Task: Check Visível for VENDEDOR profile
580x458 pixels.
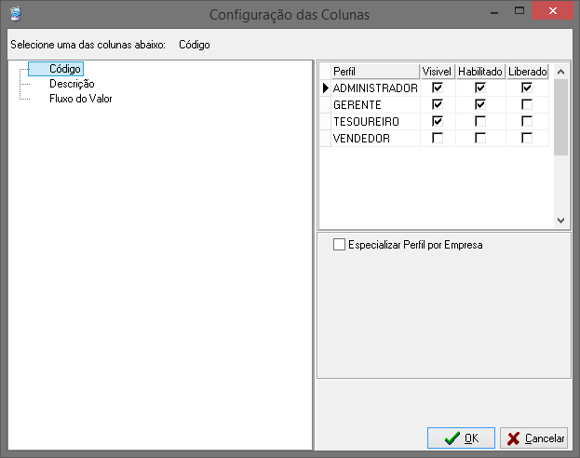Action: [438, 138]
